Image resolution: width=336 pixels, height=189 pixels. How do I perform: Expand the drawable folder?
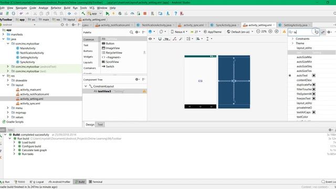click(8, 80)
